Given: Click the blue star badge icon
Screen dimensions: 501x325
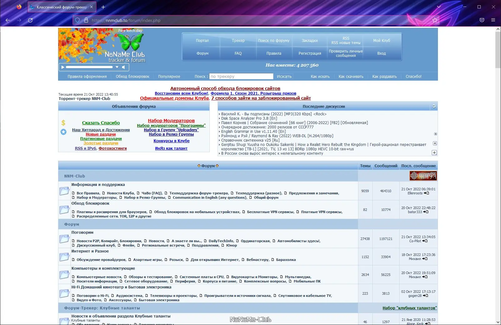Looking at the screenshot, I should click(x=63, y=132).
